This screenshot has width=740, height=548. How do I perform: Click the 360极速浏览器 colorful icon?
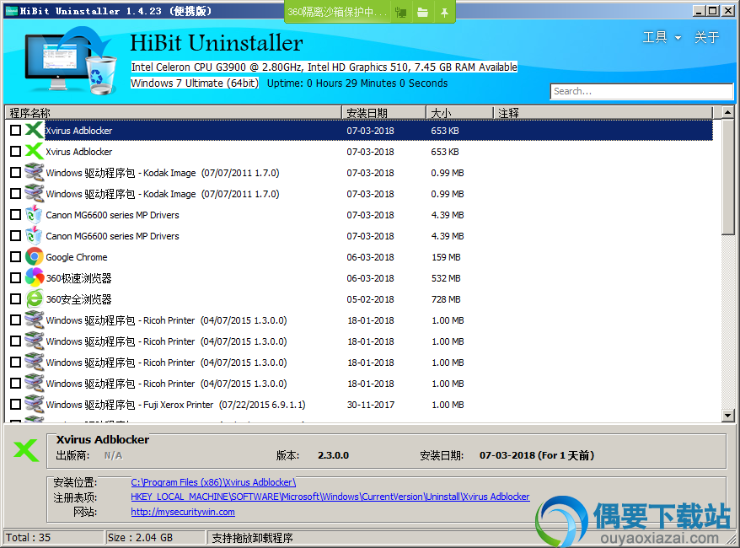[34, 277]
